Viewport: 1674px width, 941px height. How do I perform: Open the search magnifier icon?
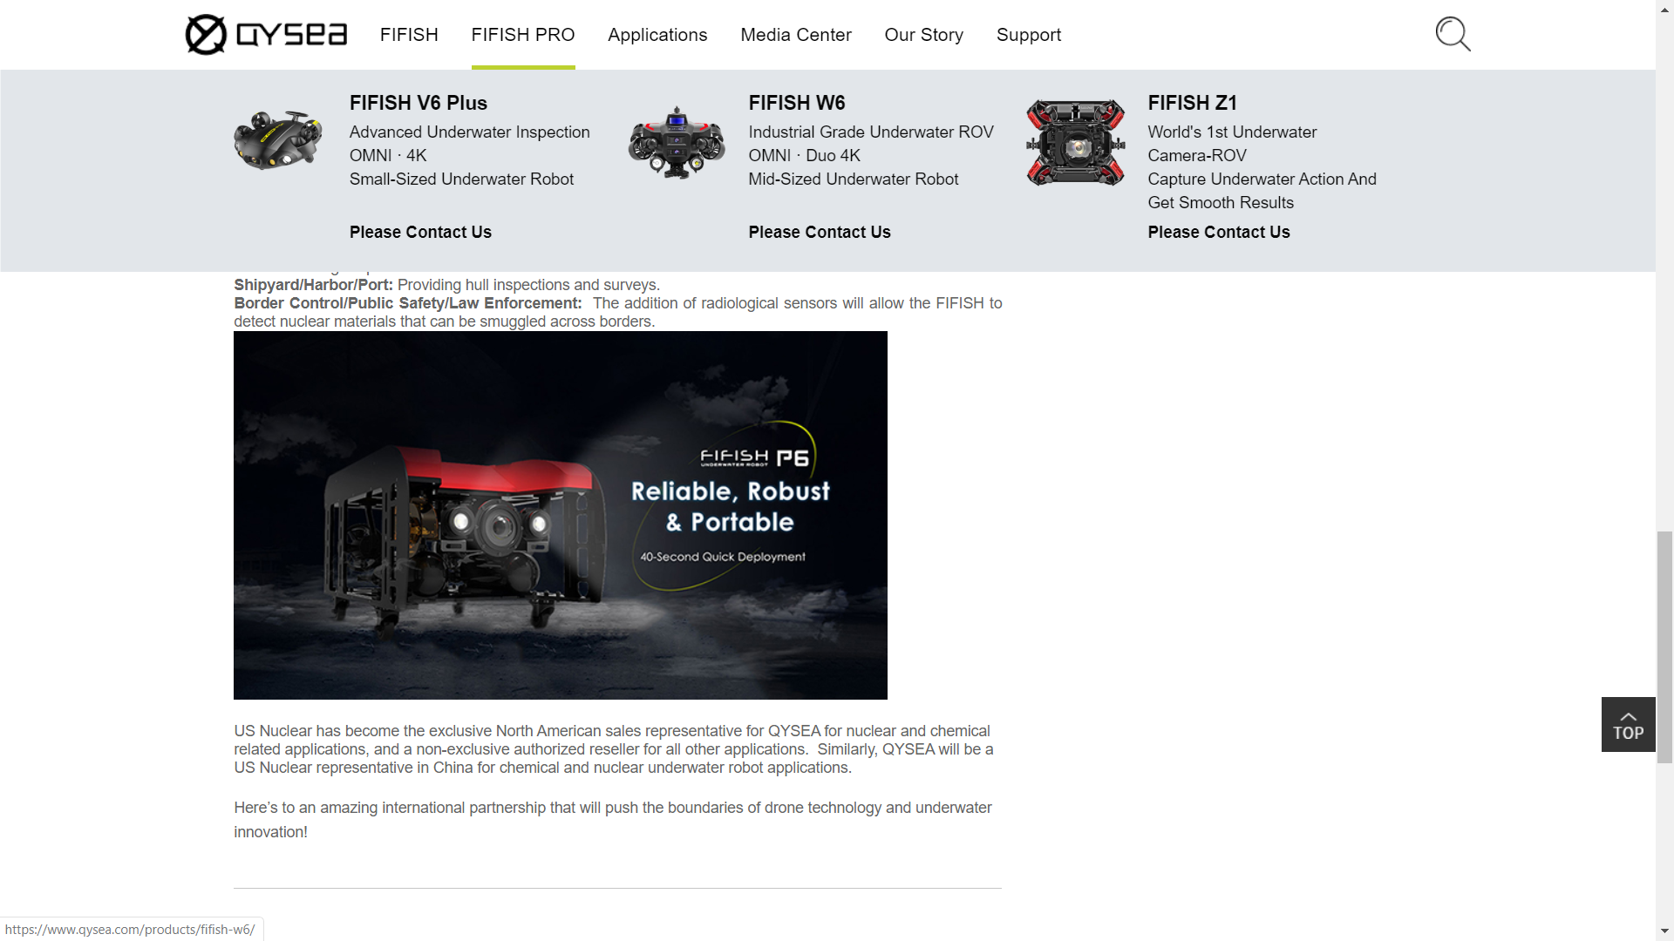1453,35
